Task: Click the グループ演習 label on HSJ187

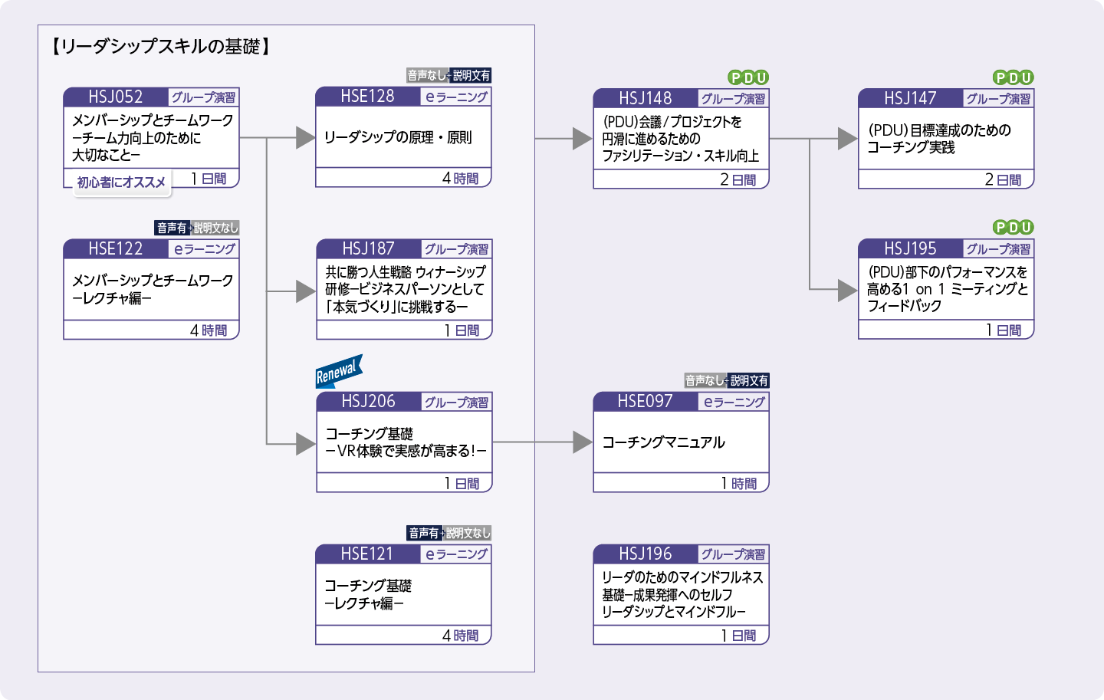Action: tap(456, 249)
